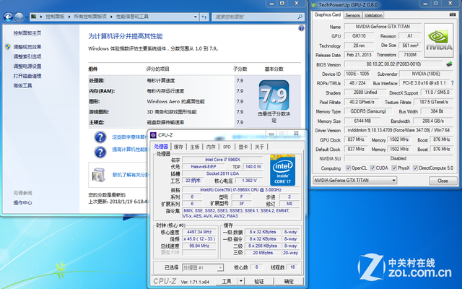
Task: Click control panel icon in address bar
Action: click(34, 17)
